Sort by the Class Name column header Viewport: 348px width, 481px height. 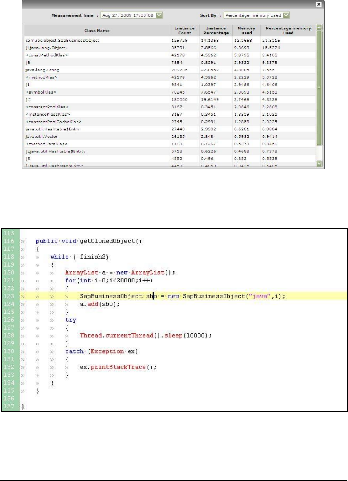[97, 30]
